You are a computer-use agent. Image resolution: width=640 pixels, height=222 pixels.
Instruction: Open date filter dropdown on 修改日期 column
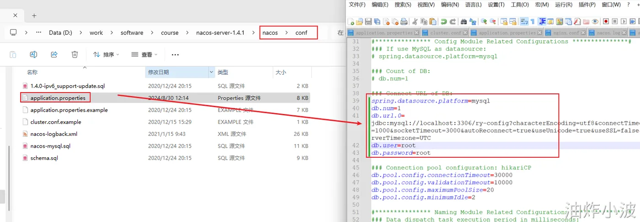click(x=211, y=72)
